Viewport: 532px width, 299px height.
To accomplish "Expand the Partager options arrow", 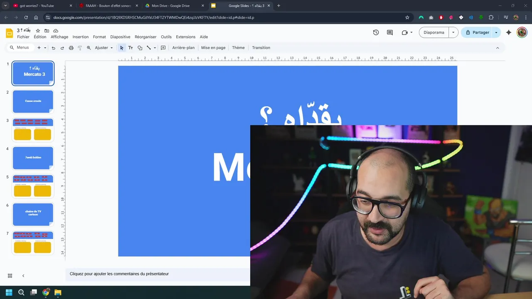I will 496,32.
